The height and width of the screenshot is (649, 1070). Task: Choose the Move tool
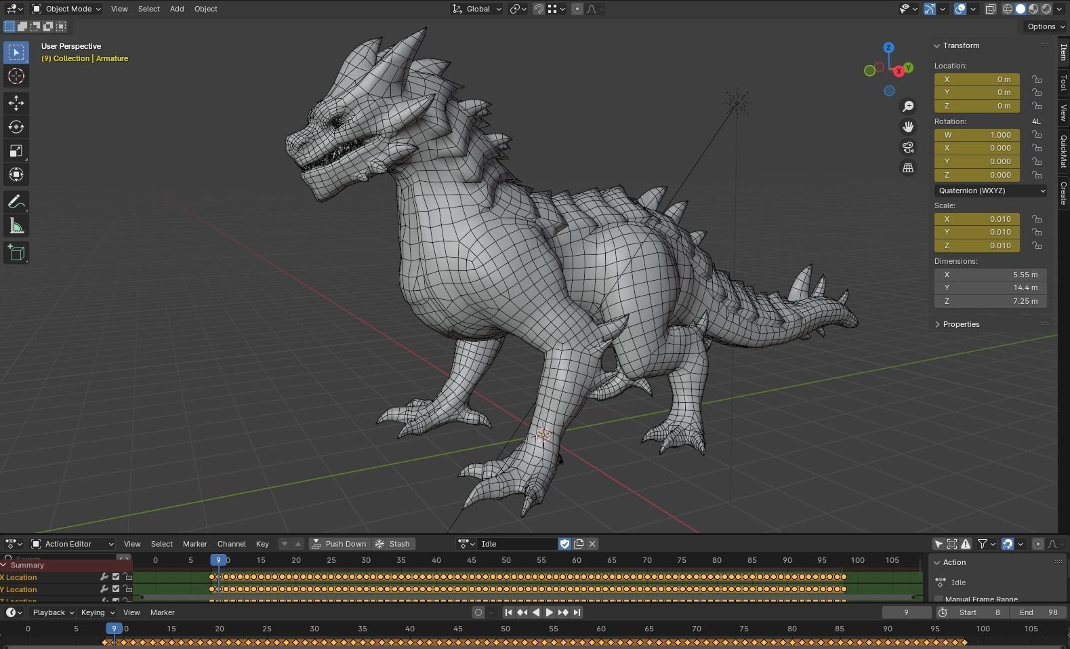(16, 103)
